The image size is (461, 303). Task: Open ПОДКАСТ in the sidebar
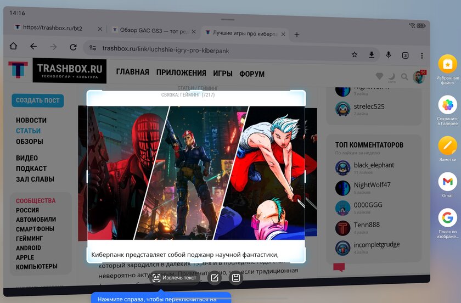pyautogui.click(x=31, y=169)
